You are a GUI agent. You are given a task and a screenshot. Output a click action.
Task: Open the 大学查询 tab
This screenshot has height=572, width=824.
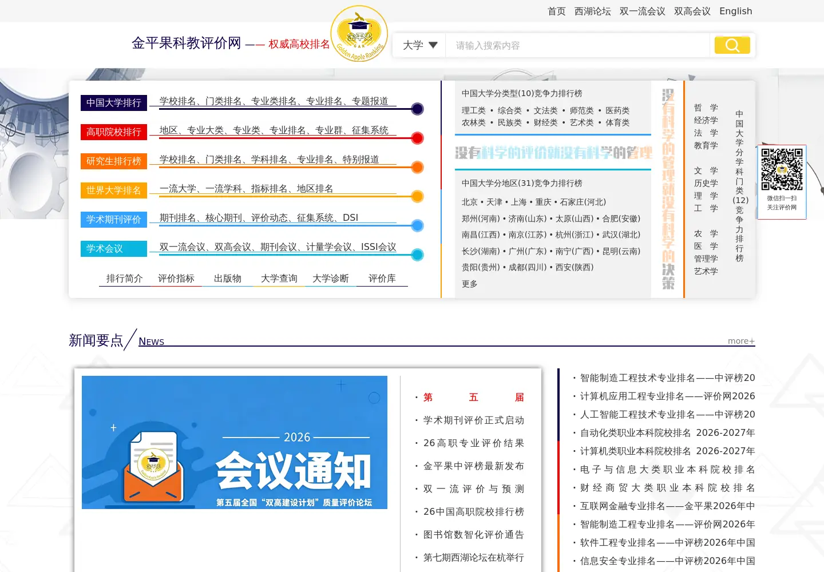(279, 278)
